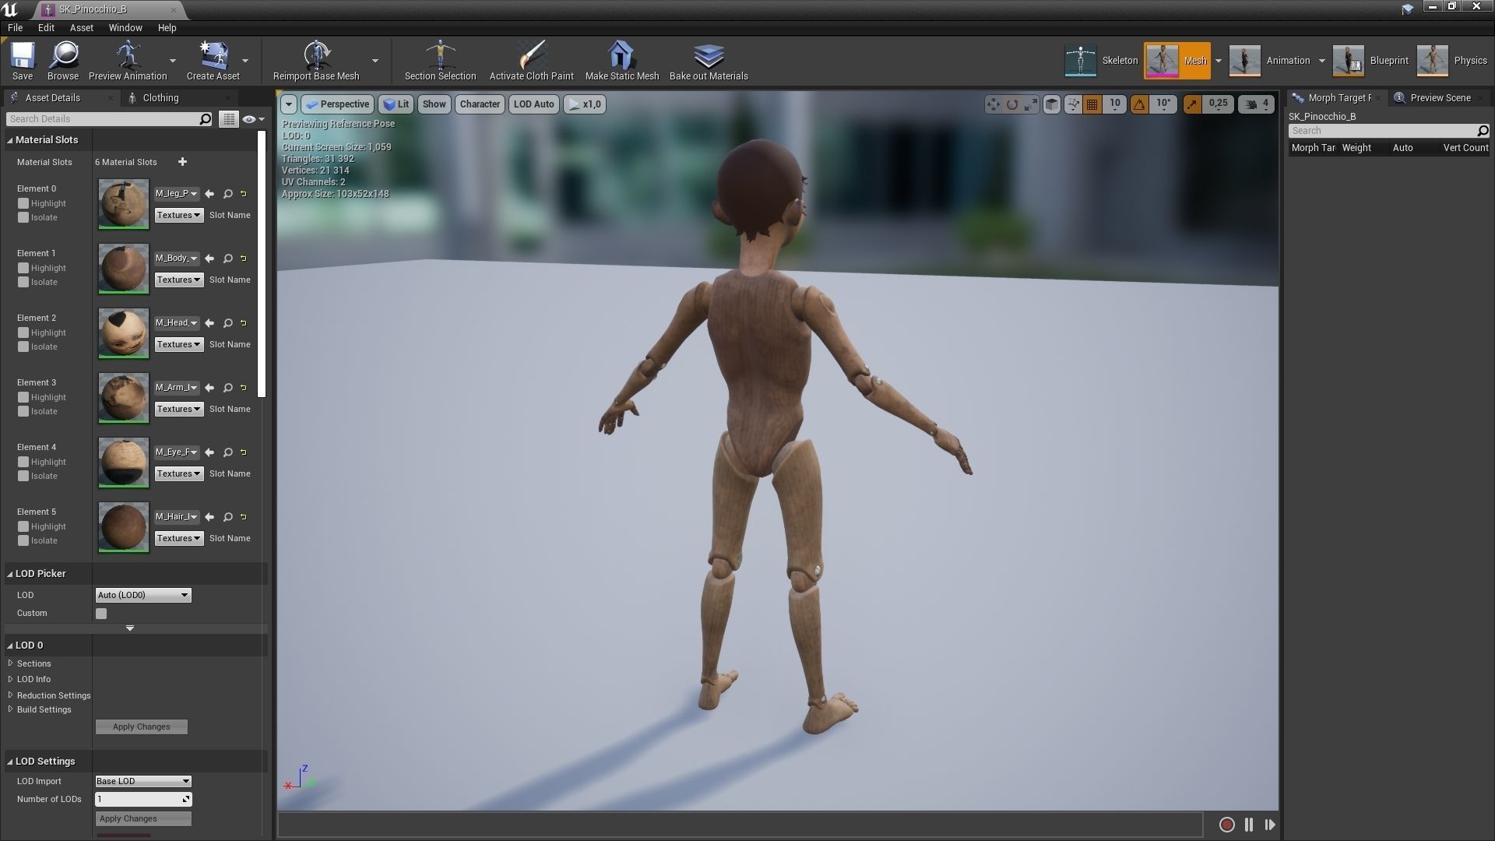The height and width of the screenshot is (841, 1495).
Task: Open the M_Body material dropdown
Action: pyautogui.click(x=177, y=259)
